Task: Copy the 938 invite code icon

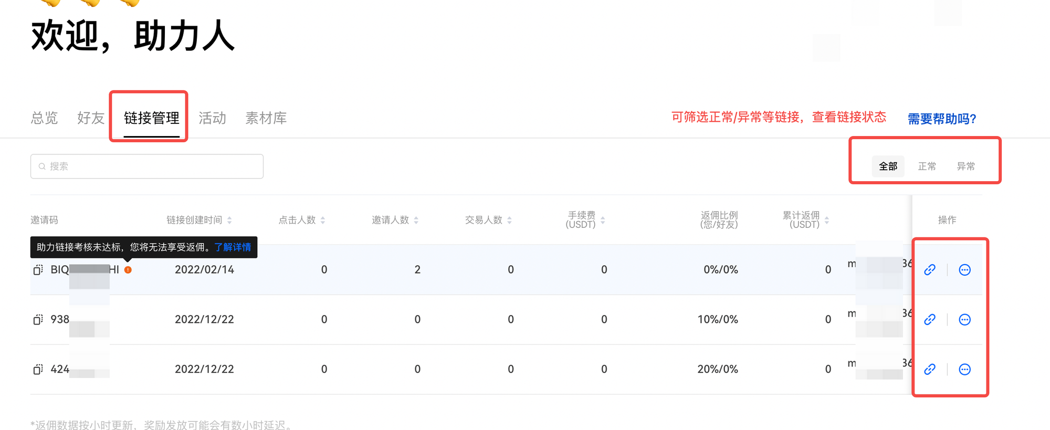Action: pos(38,320)
